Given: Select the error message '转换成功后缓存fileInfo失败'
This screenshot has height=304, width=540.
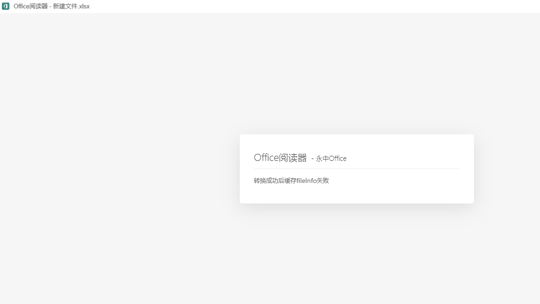Looking at the screenshot, I should pyautogui.click(x=291, y=181).
